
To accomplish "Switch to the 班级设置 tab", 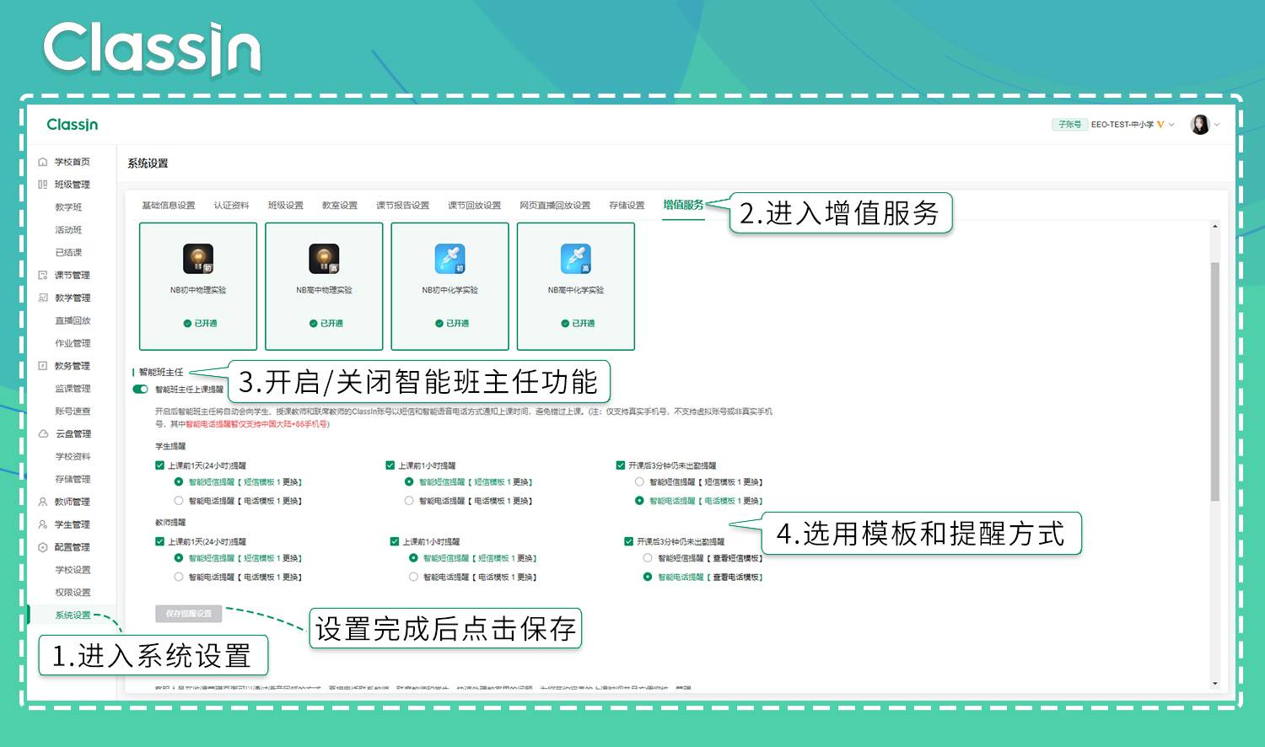I will coord(285,206).
